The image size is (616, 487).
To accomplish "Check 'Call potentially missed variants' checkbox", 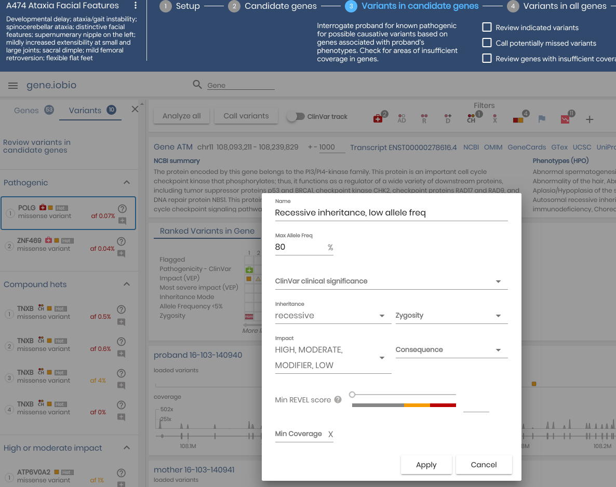I will pyautogui.click(x=487, y=43).
